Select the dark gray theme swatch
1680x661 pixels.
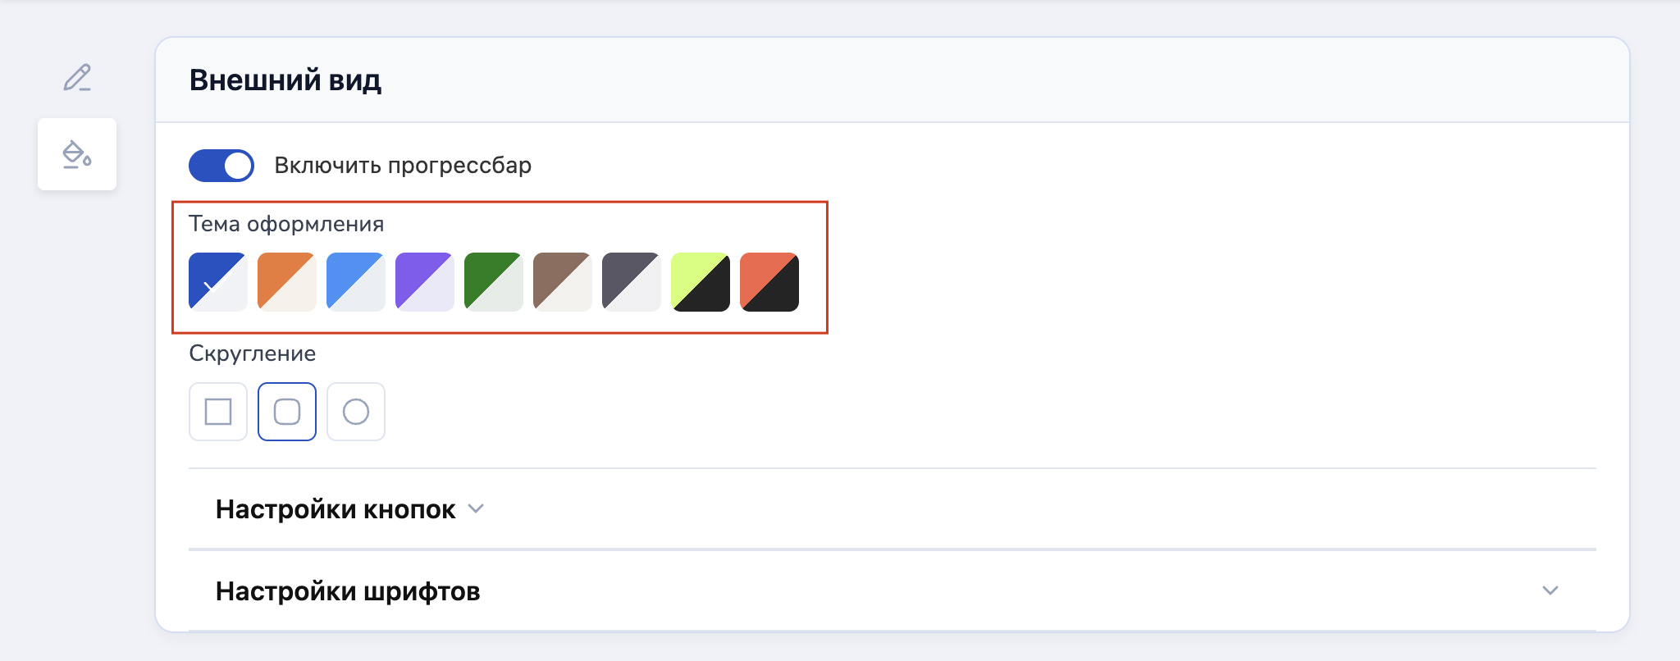point(632,281)
